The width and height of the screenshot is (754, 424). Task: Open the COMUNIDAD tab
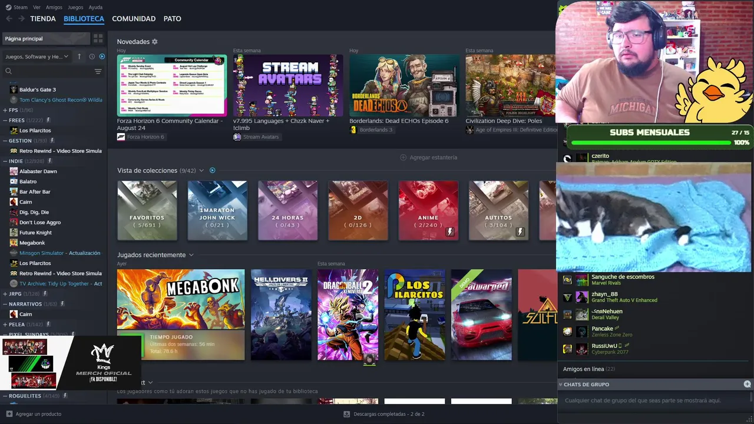click(x=134, y=19)
